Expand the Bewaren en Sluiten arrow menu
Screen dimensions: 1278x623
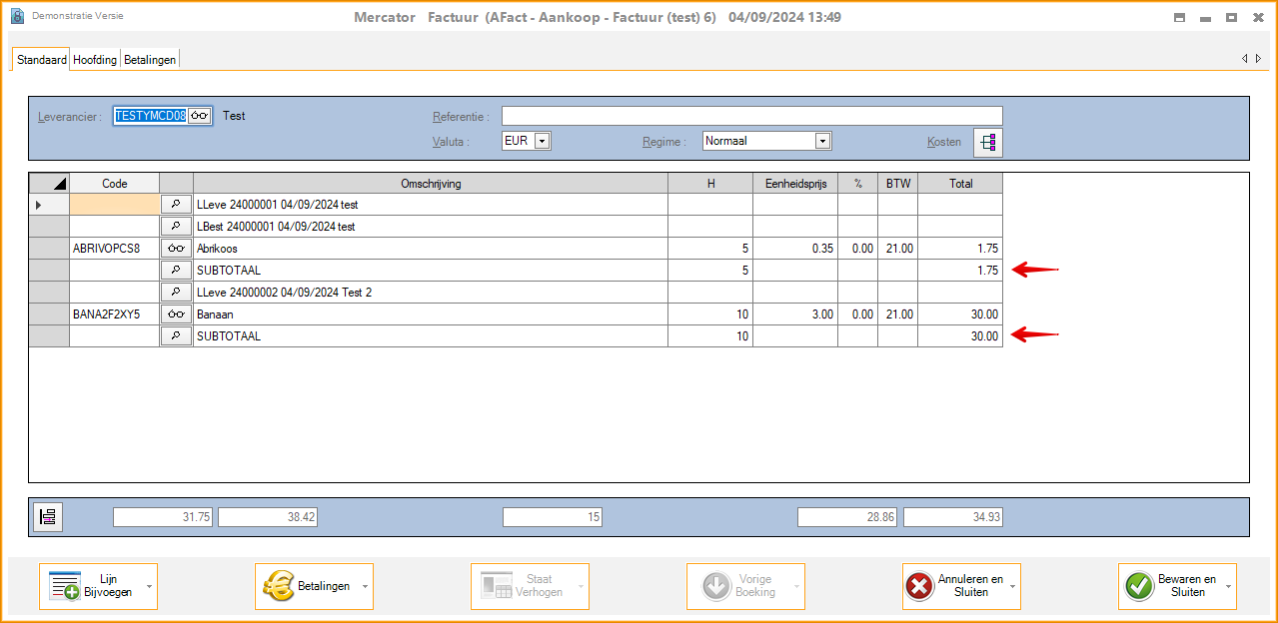(1229, 586)
